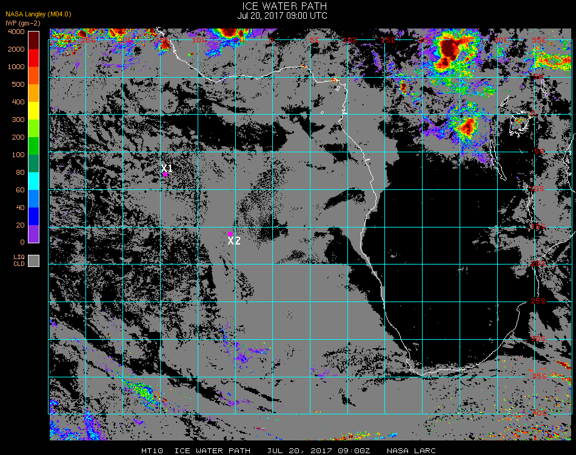Click the 100 value on the color scale
This screenshot has width=576, height=455.
click(x=18, y=155)
